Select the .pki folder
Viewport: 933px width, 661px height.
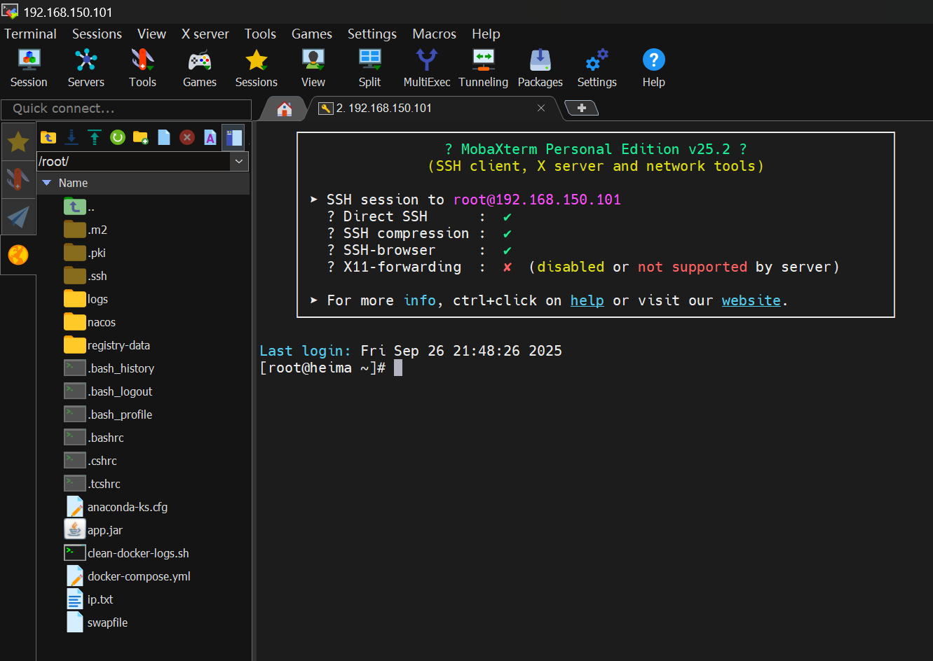click(85, 253)
